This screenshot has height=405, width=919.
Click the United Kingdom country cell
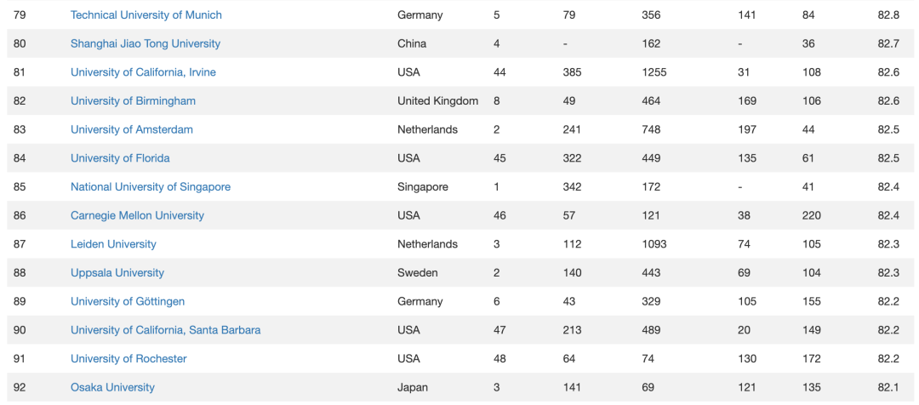point(438,101)
